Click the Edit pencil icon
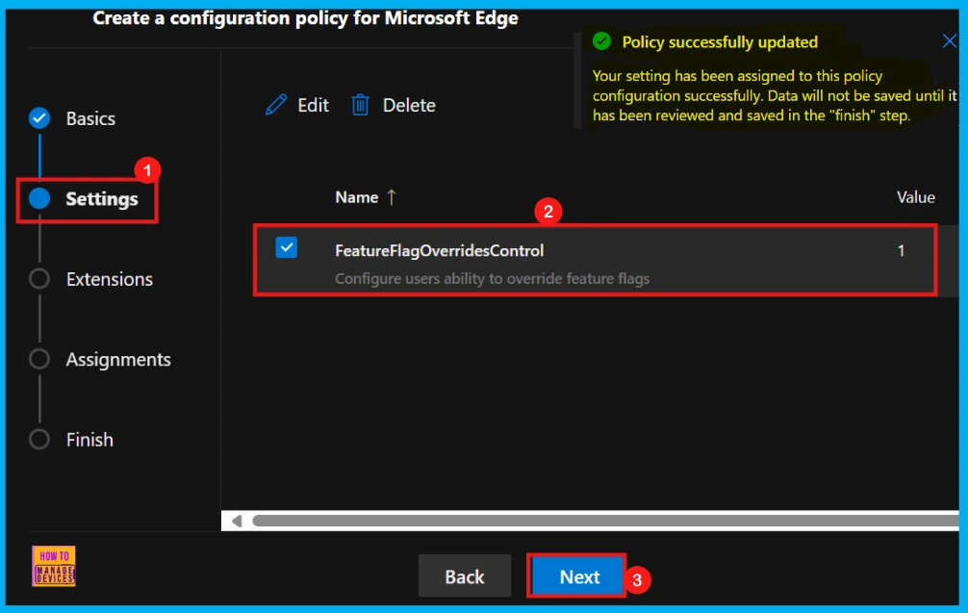This screenshot has width=968, height=613. point(276,105)
